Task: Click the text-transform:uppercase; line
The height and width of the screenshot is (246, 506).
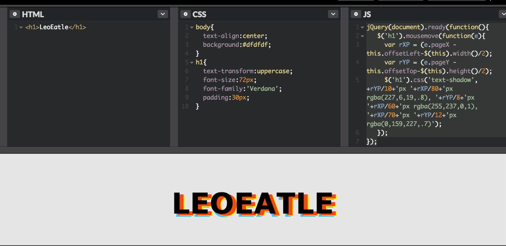Action: [248, 71]
